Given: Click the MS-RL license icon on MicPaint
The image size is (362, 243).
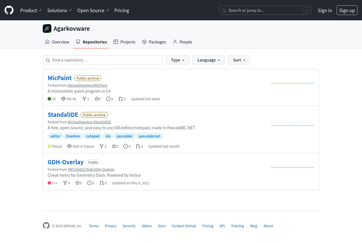Looking at the screenshot, I should (x=63, y=99).
